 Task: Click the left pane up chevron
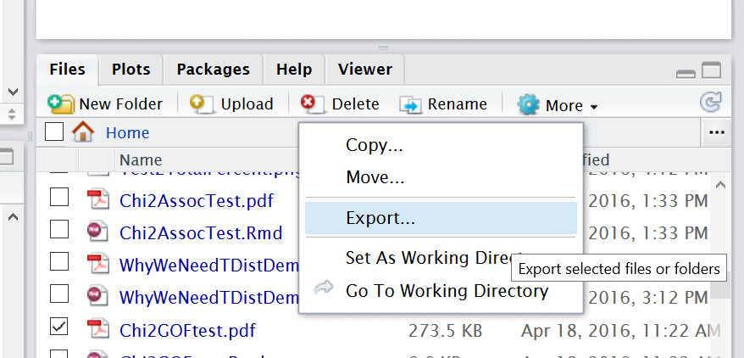coord(13,217)
